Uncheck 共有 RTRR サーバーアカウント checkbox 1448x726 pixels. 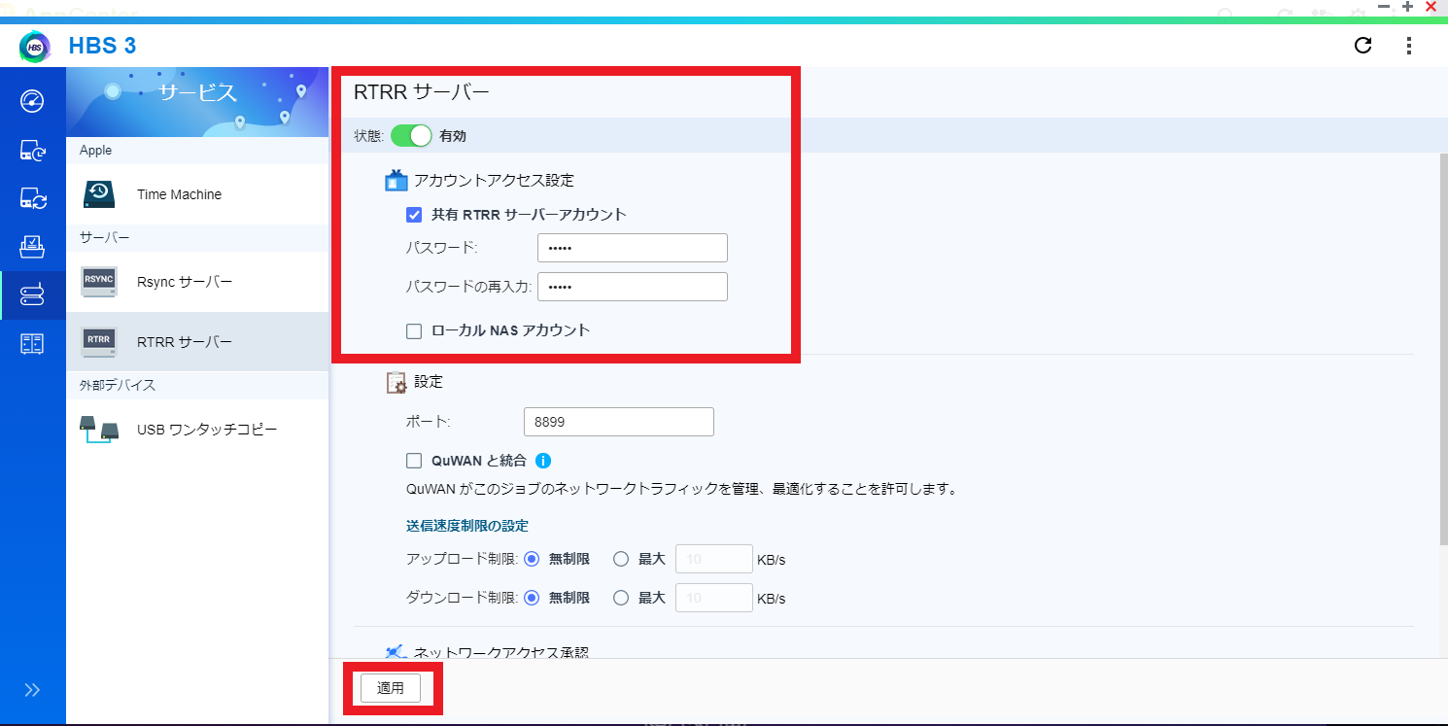(414, 215)
